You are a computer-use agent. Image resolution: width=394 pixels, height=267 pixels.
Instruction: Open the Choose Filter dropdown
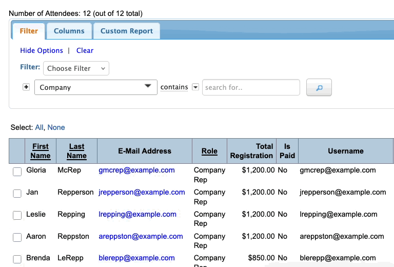tap(76, 68)
